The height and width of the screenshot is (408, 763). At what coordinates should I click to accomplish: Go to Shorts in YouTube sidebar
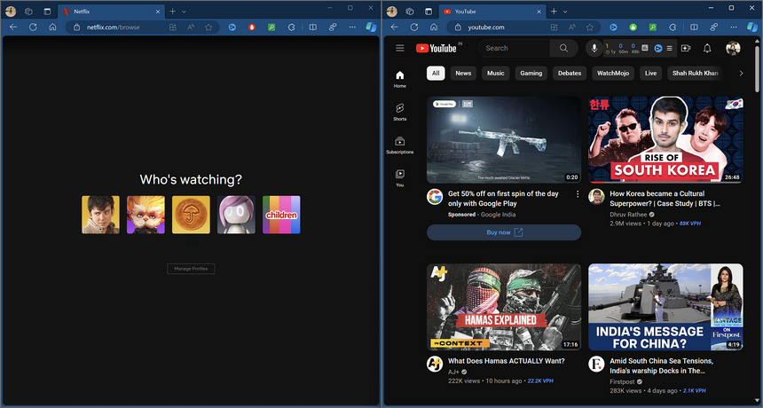[x=400, y=112]
